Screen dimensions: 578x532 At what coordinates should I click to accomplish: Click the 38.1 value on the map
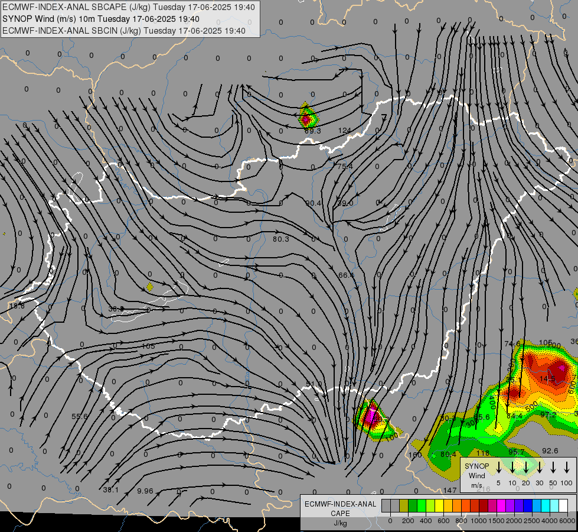coord(111,490)
